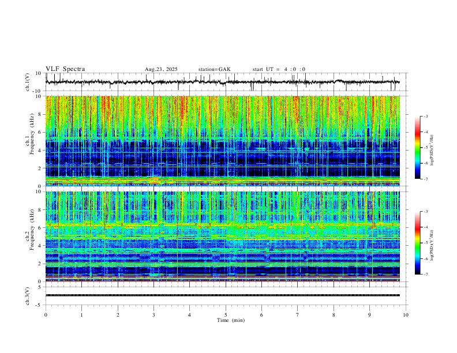Click the ch.1 waveform trace plot
Screen dimensions: 457x353
pyautogui.click(x=223, y=82)
